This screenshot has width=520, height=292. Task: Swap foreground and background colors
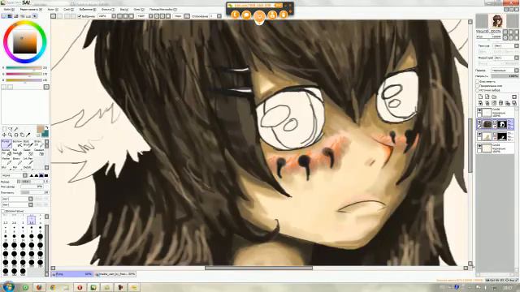(46, 127)
